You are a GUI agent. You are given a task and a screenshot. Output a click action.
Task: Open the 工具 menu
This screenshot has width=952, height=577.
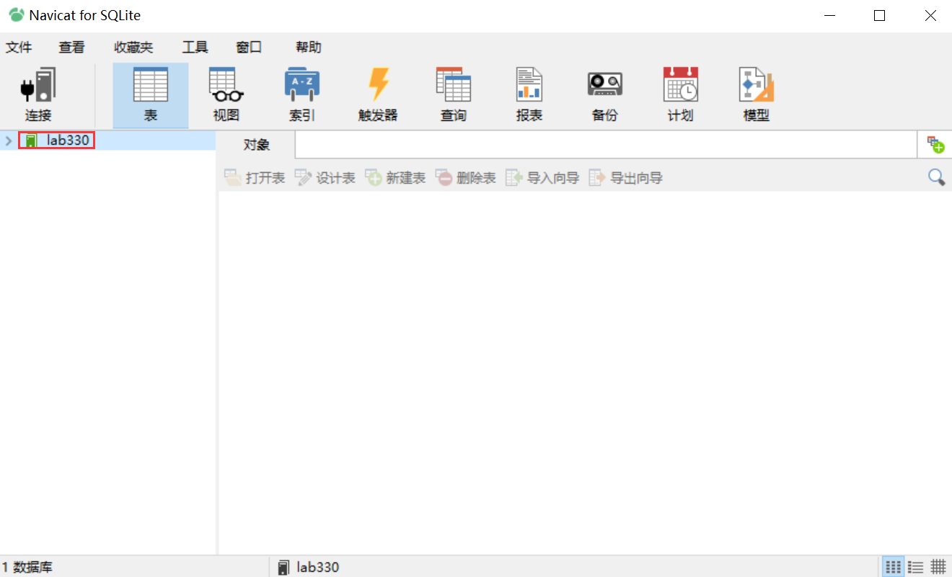tap(194, 47)
